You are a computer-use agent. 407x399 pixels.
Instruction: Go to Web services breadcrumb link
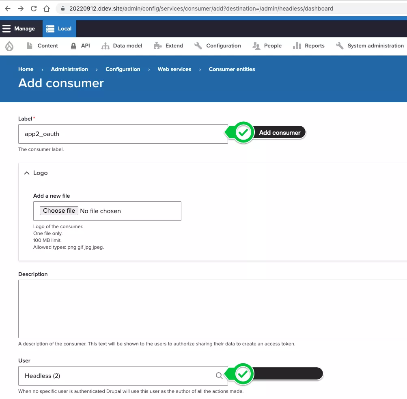(174, 69)
